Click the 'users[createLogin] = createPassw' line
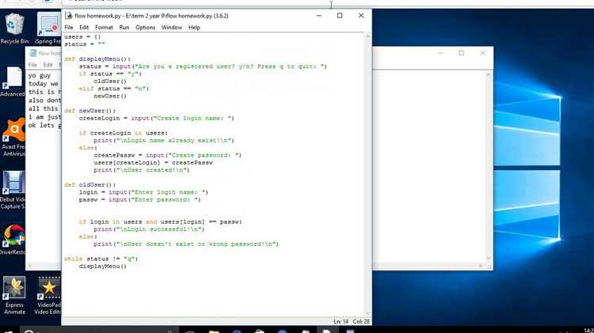Image resolution: width=594 pixels, height=333 pixels. [x=154, y=163]
